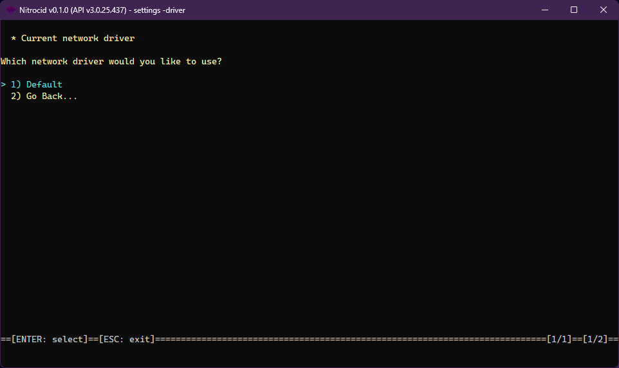Click the window title text "Nitrocid v0.1.0"
619x368 pixels.
(x=44, y=10)
